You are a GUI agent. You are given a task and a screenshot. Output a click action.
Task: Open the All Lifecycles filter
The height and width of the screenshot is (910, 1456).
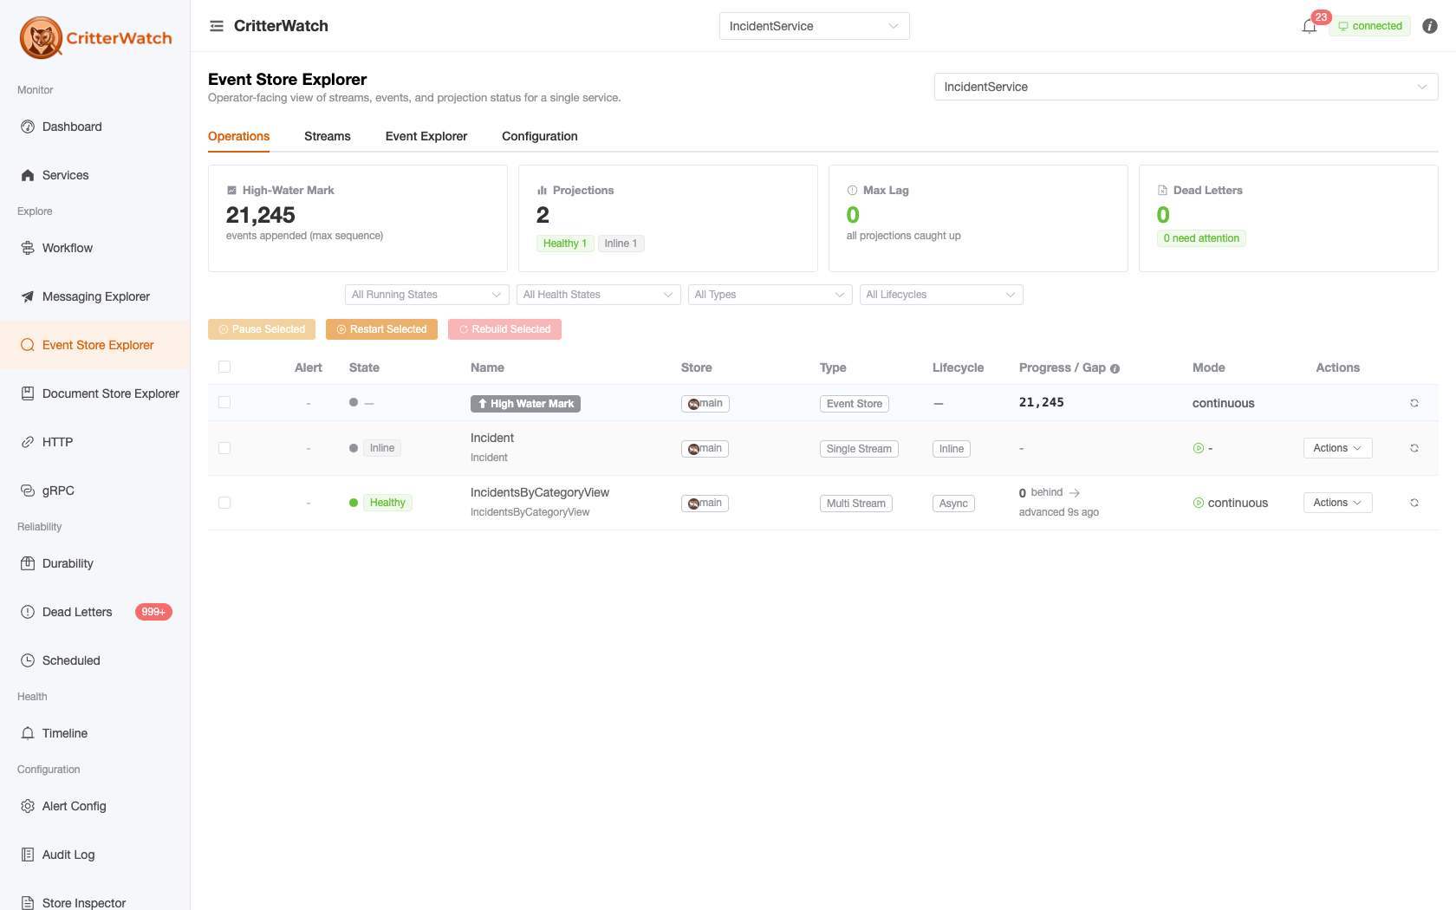[941, 295]
